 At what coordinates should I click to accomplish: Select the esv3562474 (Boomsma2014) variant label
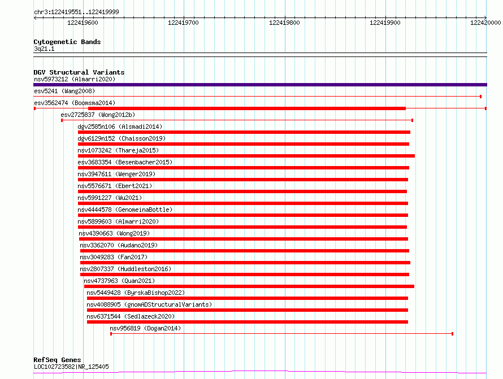coord(75,103)
